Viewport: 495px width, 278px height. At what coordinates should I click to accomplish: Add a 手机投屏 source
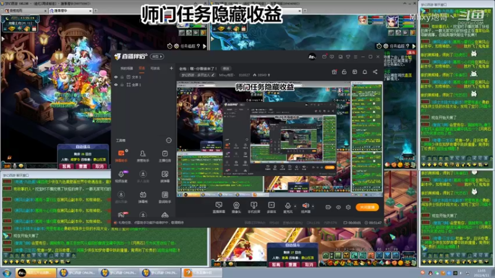pyautogui.click(x=254, y=208)
